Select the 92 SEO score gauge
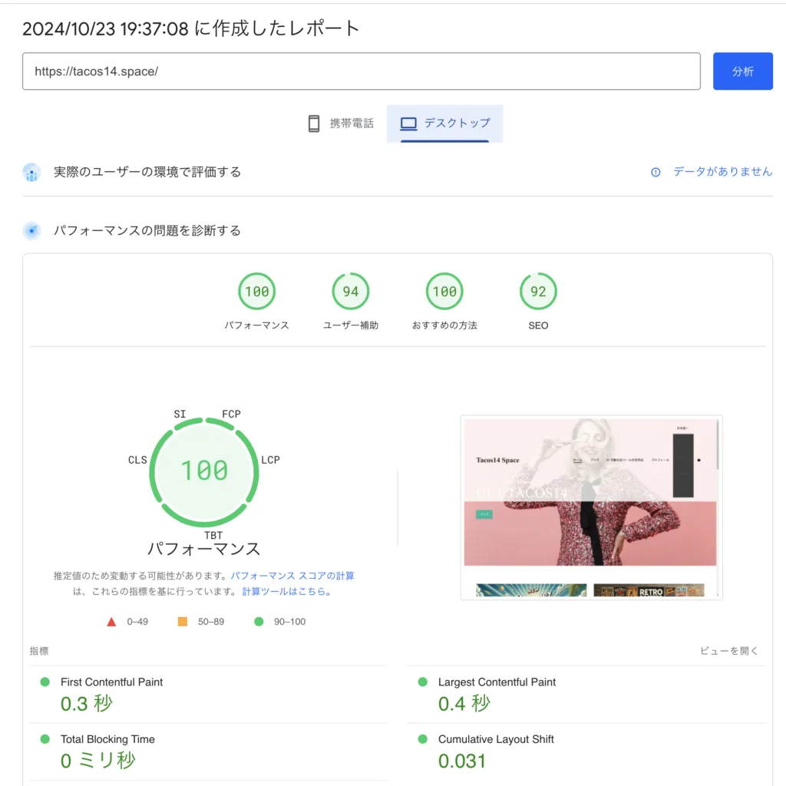 click(x=538, y=291)
